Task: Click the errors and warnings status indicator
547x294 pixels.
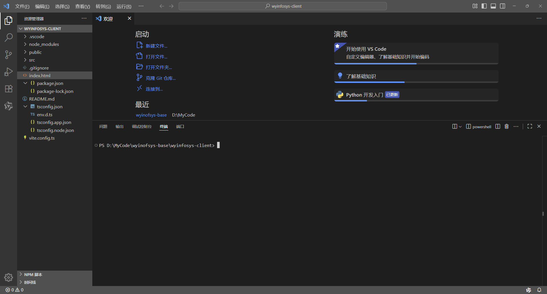Action: pyautogui.click(x=15, y=290)
